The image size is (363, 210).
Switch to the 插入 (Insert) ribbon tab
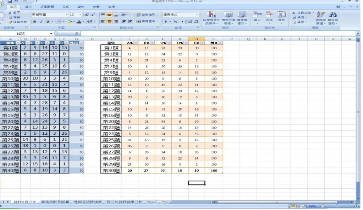point(28,7)
